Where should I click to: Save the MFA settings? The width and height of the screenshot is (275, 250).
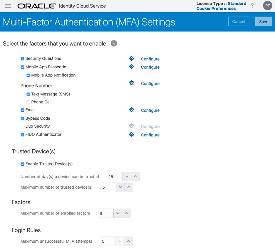[x=264, y=21]
